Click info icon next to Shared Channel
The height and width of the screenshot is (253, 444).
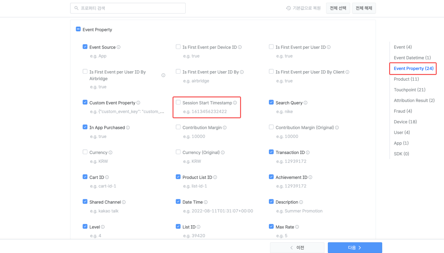(124, 202)
